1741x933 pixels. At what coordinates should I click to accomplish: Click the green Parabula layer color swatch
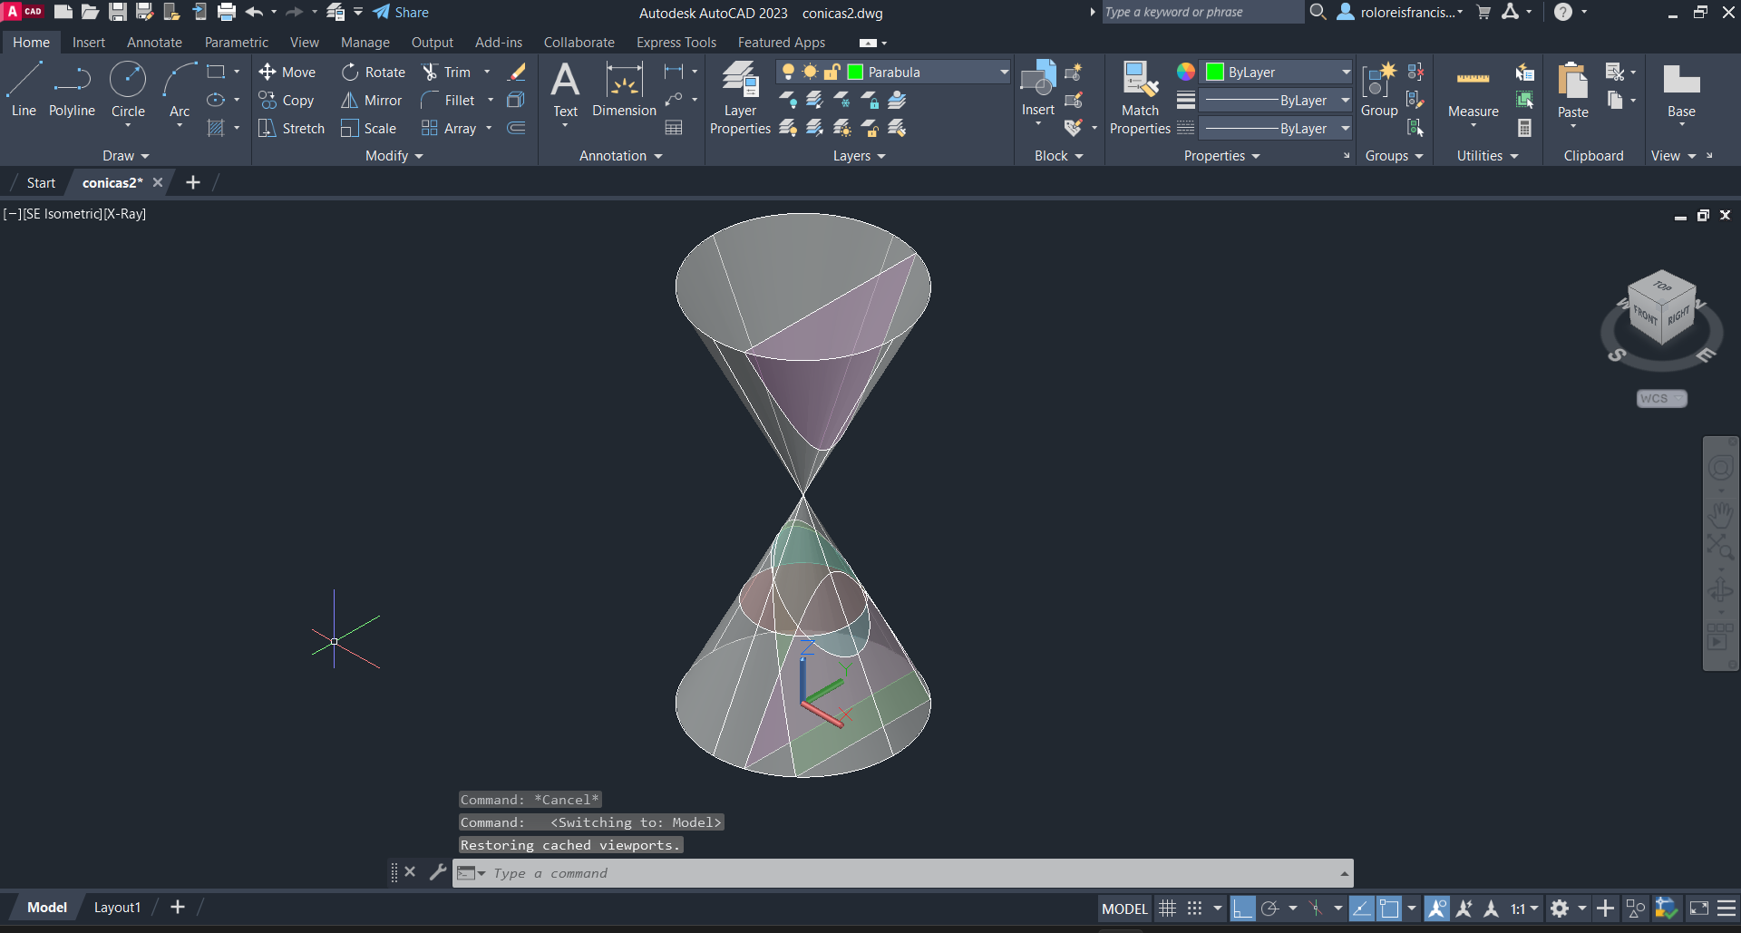click(855, 73)
